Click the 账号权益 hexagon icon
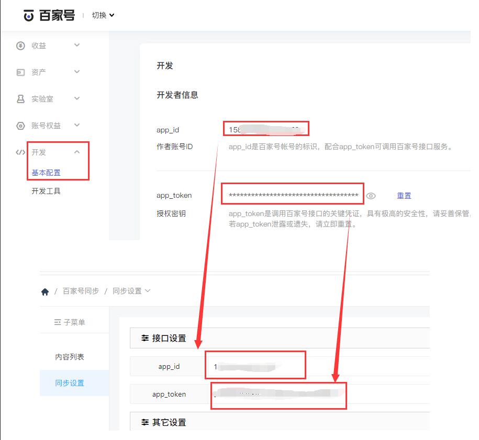This screenshot has height=440, width=479. pos(20,126)
